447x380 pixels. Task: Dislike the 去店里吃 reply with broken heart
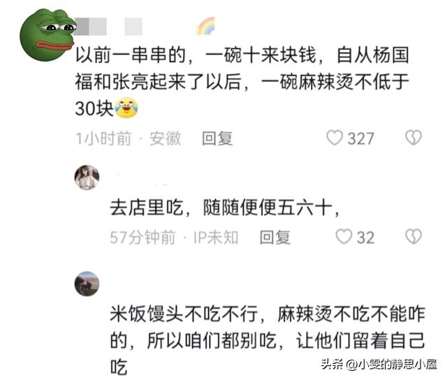click(413, 237)
